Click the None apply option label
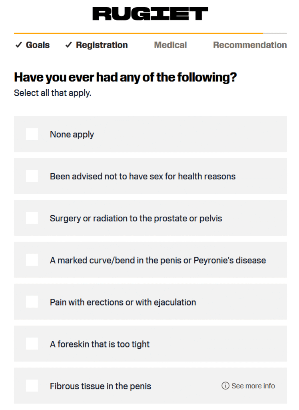Viewport: 299px width, 410px height. click(72, 135)
